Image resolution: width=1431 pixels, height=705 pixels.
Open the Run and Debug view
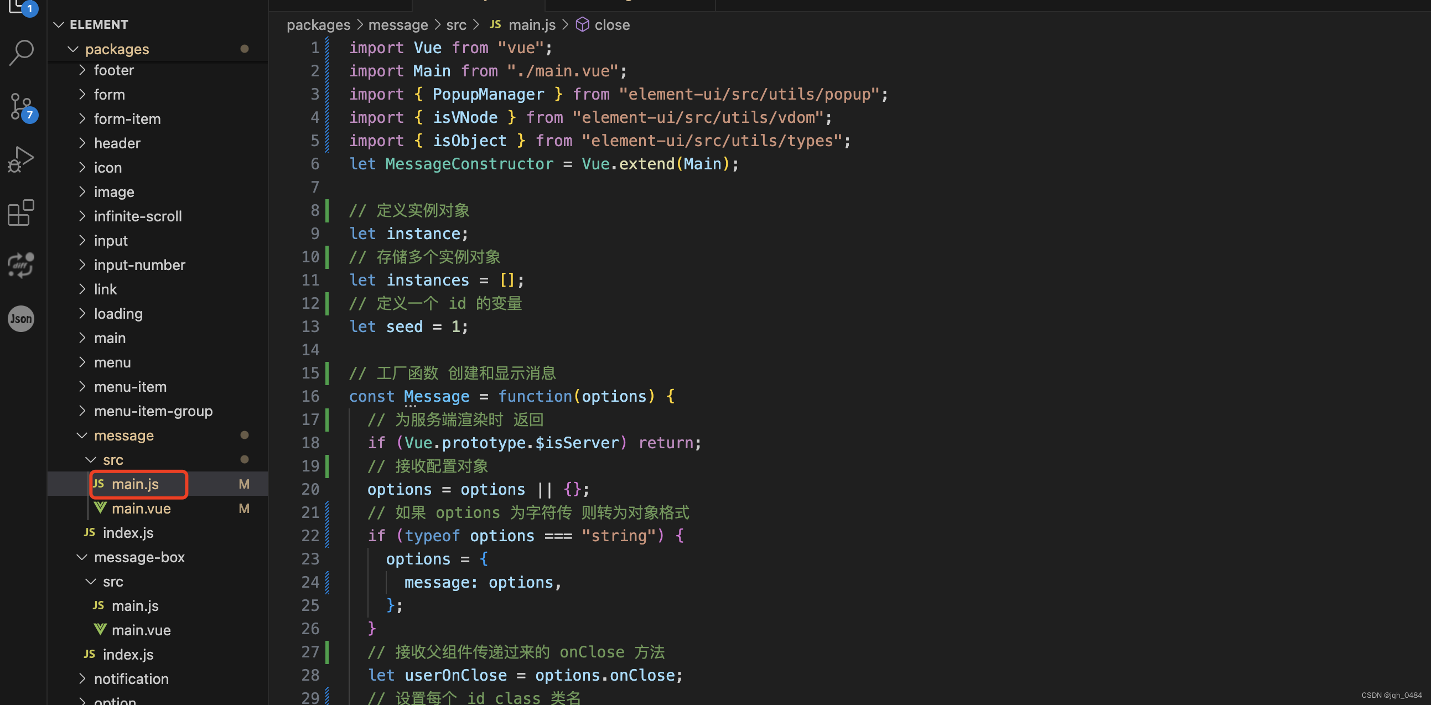(20, 159)
